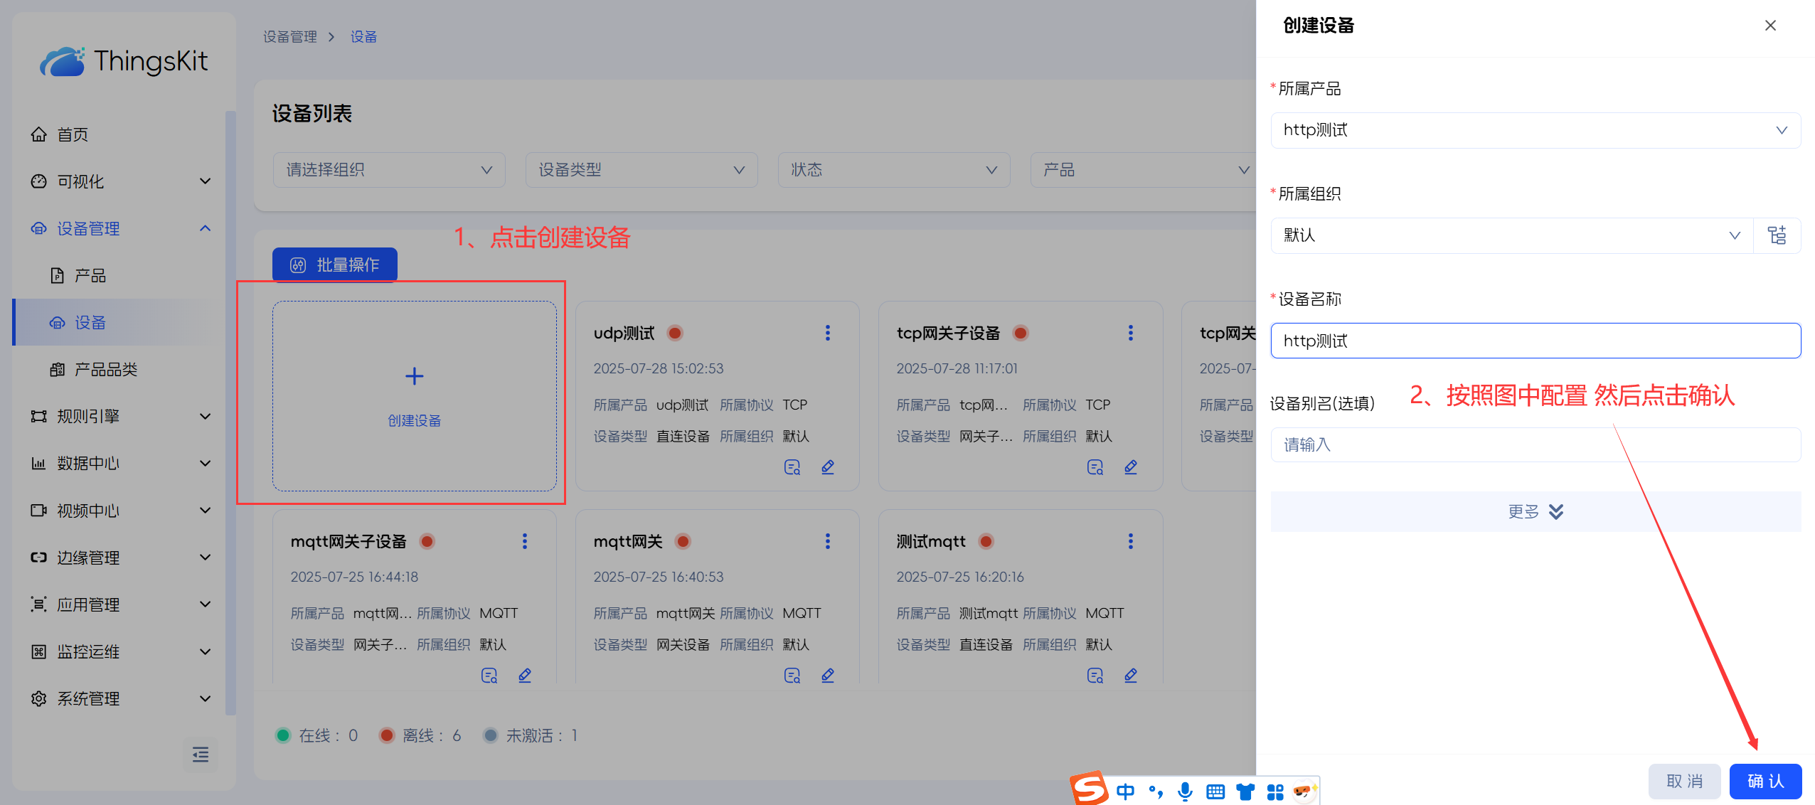Open the 设备类型 filter dropdown

tap(641, 170)
